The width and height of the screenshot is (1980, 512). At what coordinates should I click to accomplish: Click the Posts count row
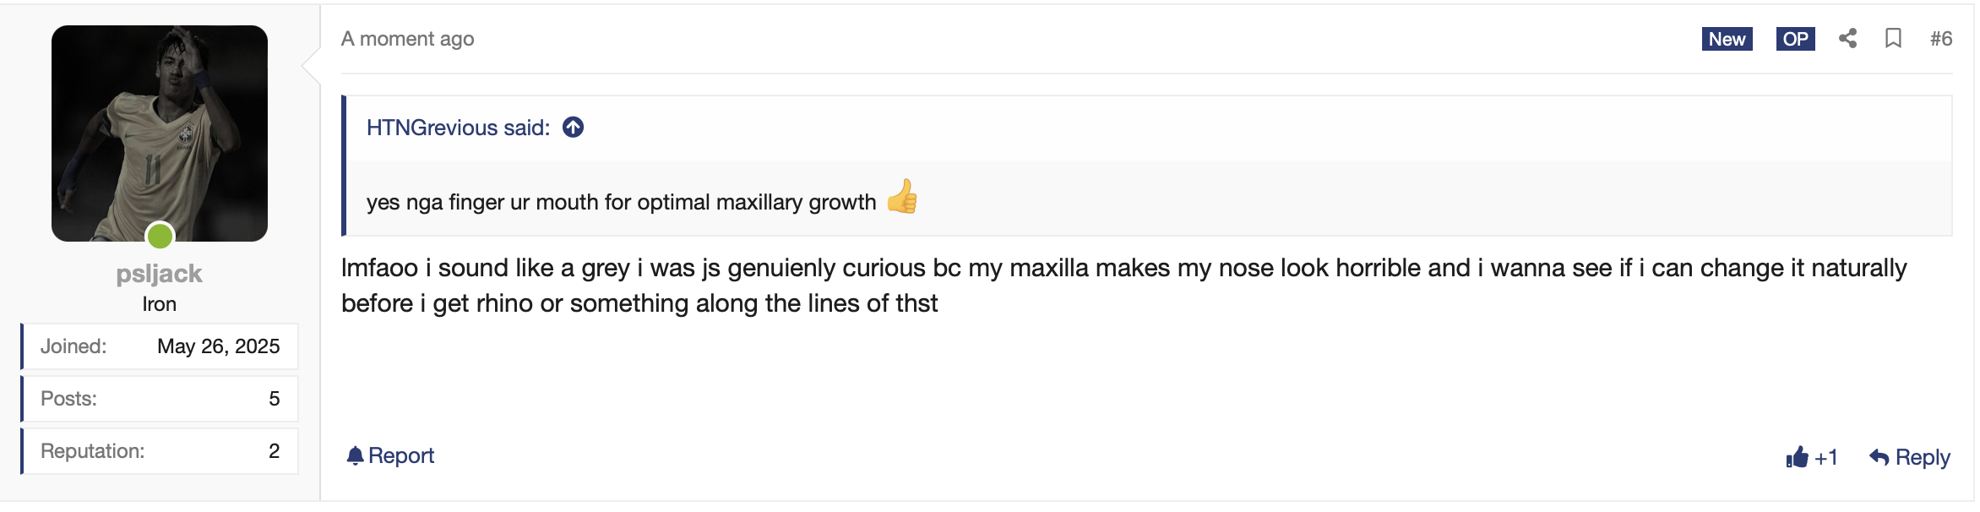point(160,399)
